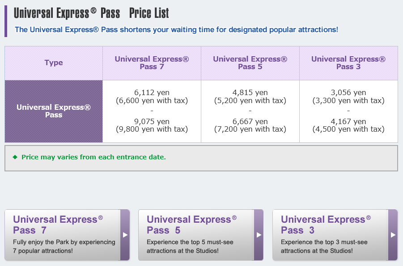Select the Universal Express Pass 7 column header
Image resolution: width=403 pixels, height=266 pixels.
pos(152,63)
